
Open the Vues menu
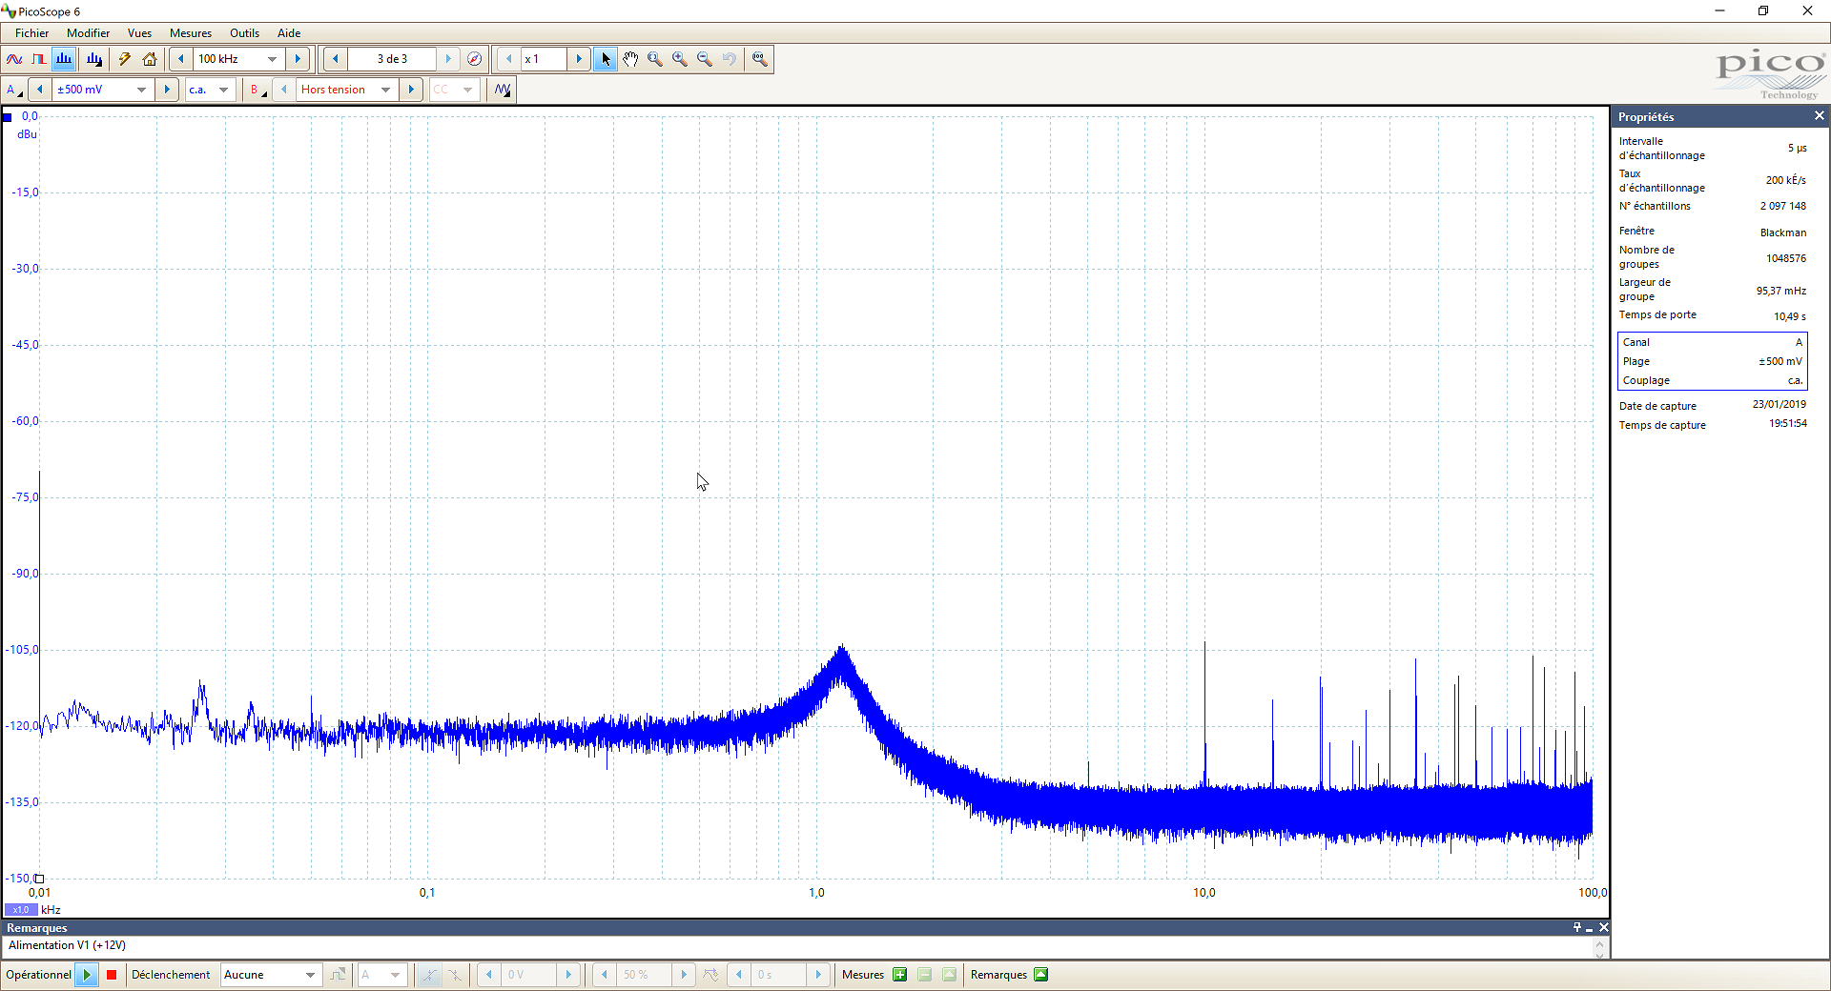pyautogui.click(x=139, y=33)
